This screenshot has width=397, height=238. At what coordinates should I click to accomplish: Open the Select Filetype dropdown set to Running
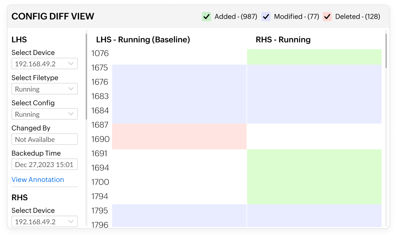(x=44, y=88)
